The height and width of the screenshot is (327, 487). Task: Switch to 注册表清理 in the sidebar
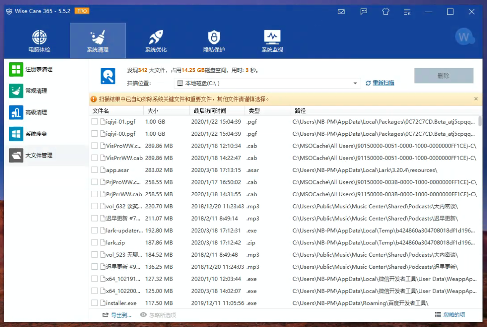tap(39, 69)
